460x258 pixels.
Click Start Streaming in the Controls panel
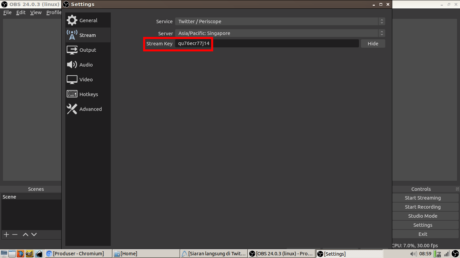click(x=423, y=198)
